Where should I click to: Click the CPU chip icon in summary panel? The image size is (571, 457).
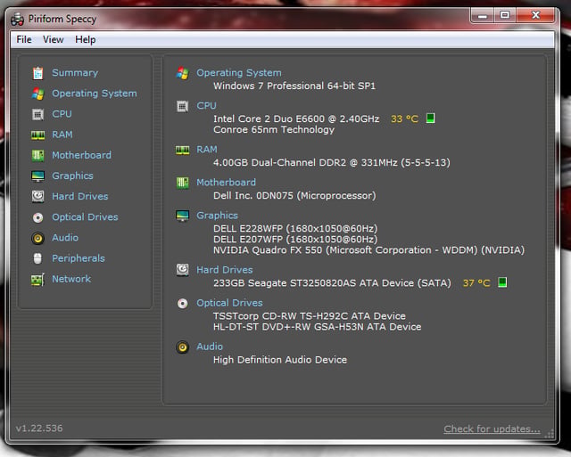tap(182, 106)
